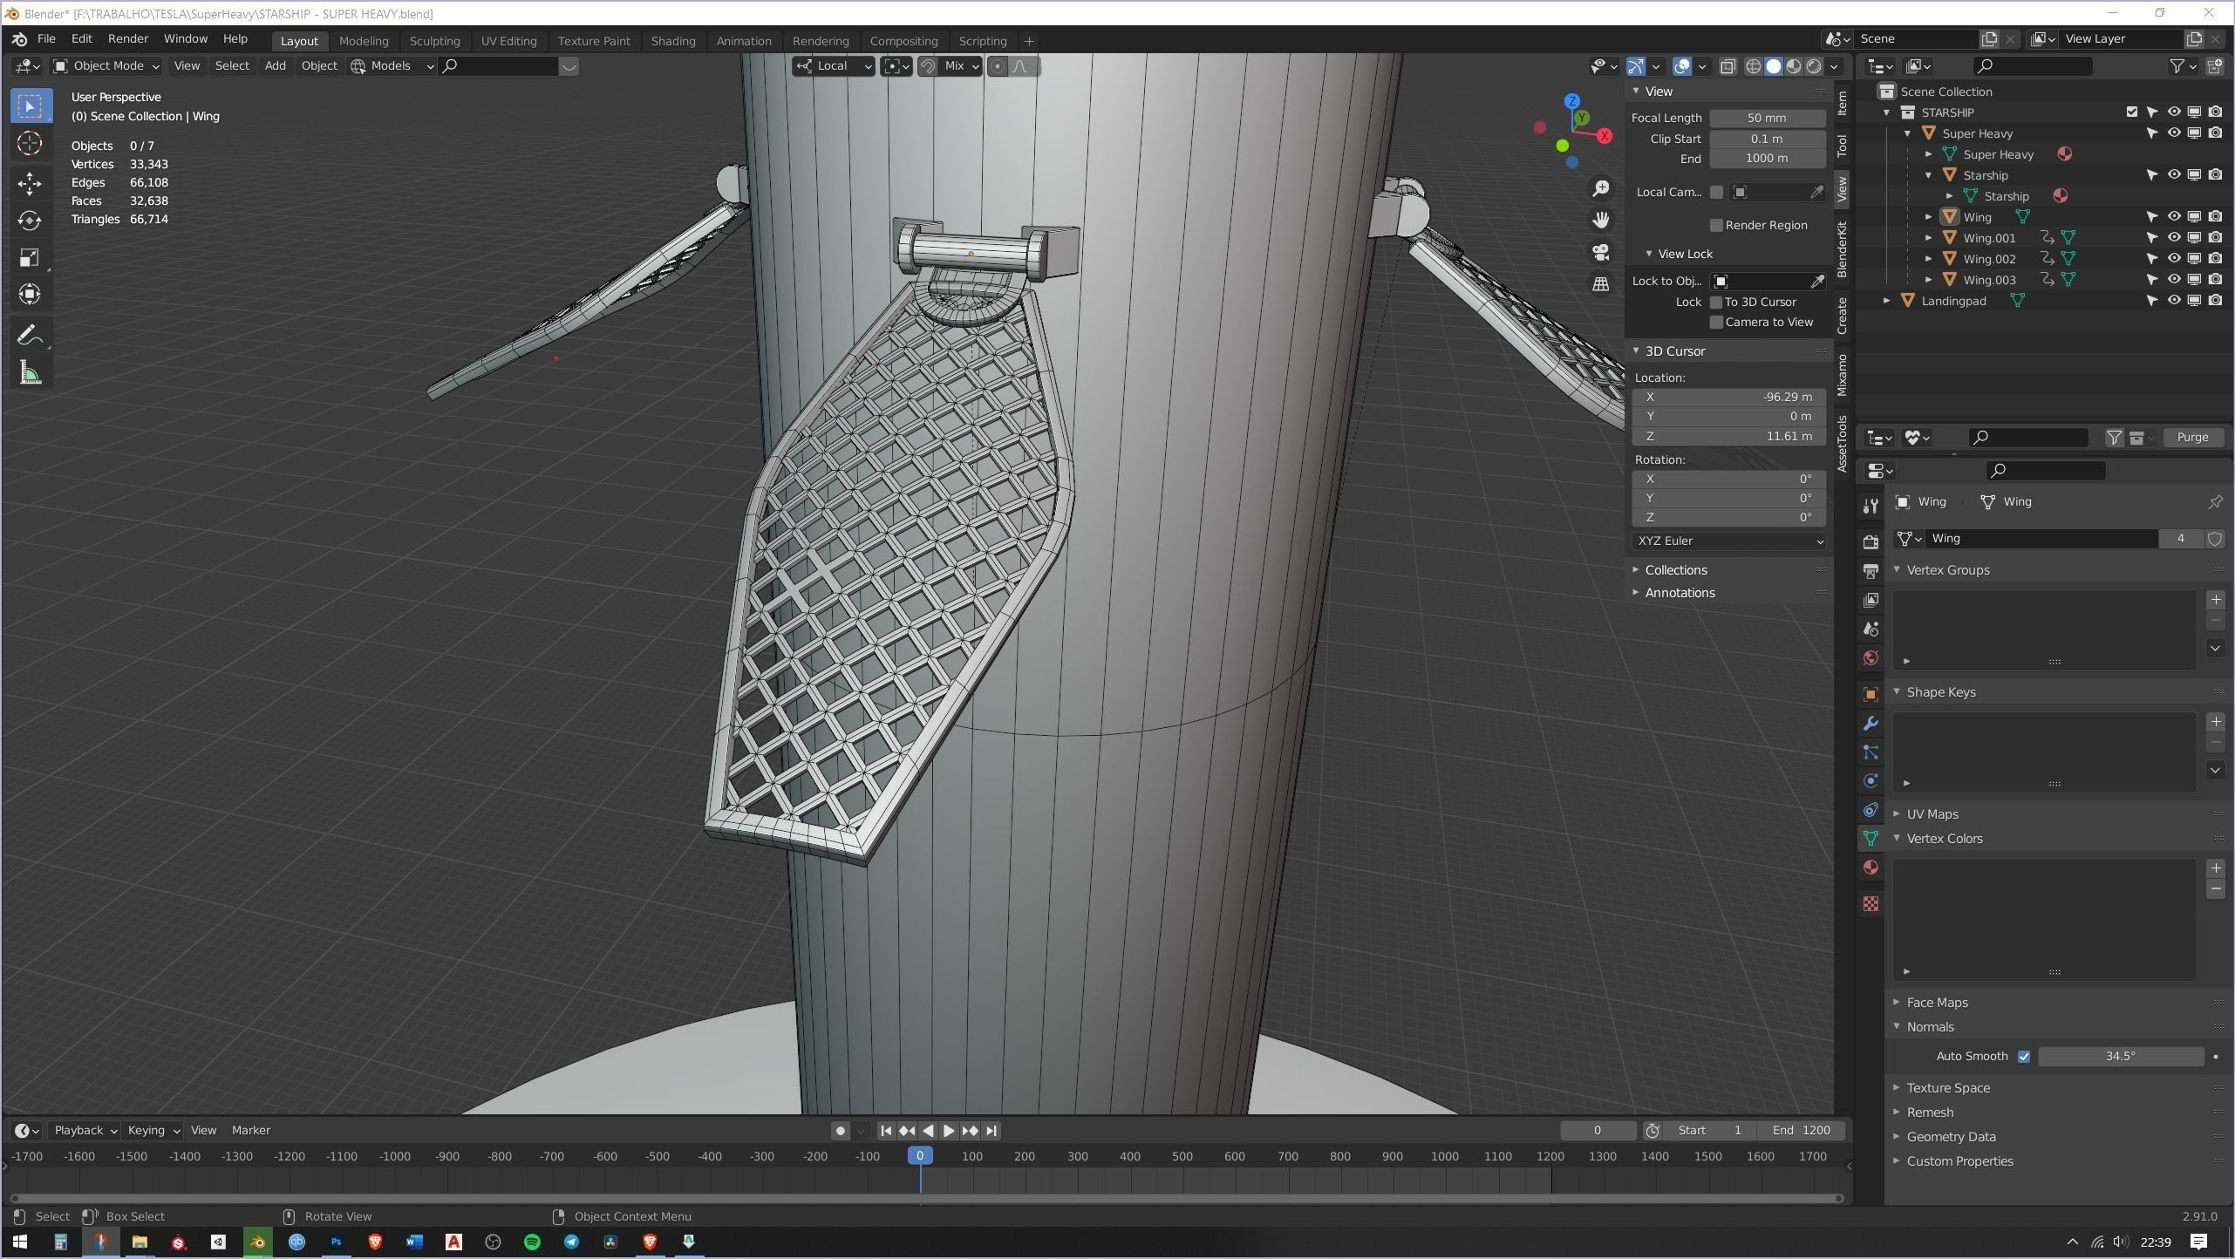Hide Landingpad with eye icon
The image size is (2235, 1259).
tap(2173, 300)
